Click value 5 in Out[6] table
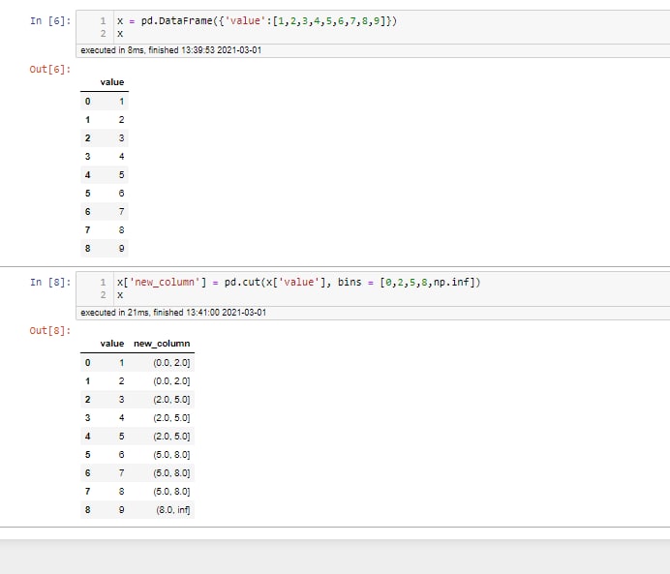The image size is (670, 574). (x=121, y=174)
